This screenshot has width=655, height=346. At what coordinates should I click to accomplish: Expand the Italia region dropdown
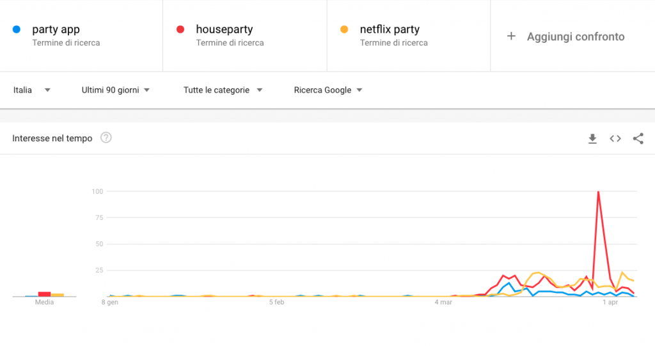click(32, 90)
